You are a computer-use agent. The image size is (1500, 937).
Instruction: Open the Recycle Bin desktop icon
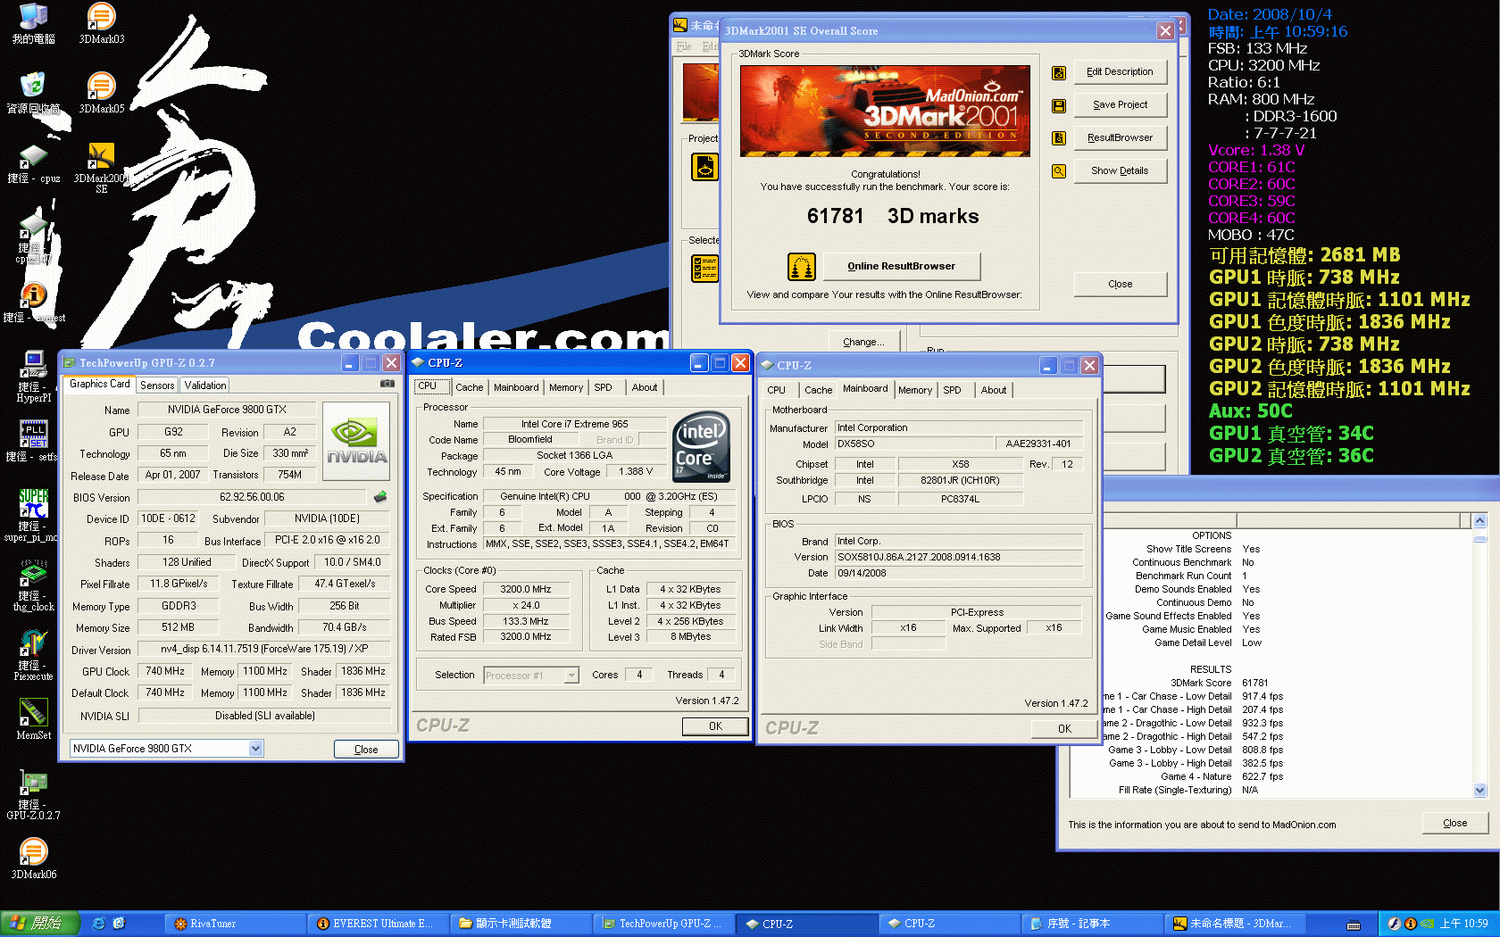click(33, 93)
